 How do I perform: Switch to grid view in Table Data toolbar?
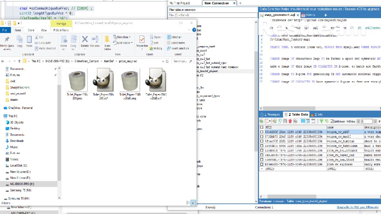pos(303,121)
